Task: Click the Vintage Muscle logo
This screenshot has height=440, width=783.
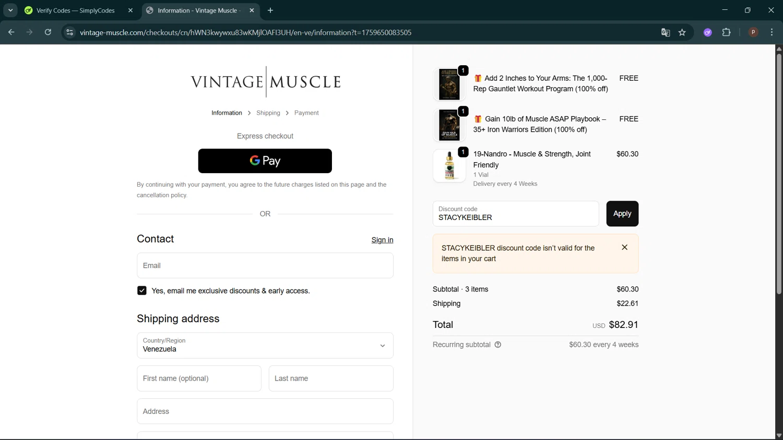Action: coord(266,82)
